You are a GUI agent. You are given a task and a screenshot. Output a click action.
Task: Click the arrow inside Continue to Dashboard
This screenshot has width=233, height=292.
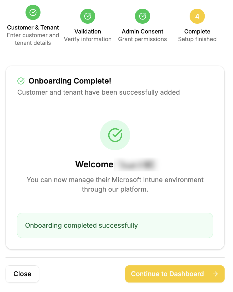pyautogui.click(x=215, y=274)
